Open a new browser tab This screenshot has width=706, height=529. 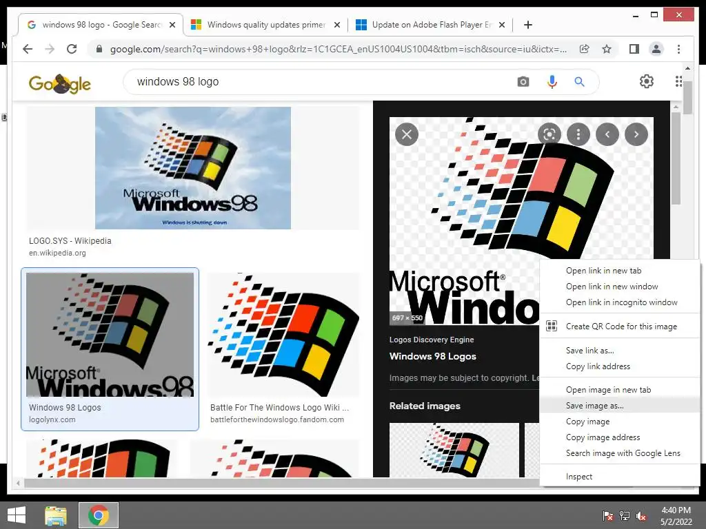[528, 25]
